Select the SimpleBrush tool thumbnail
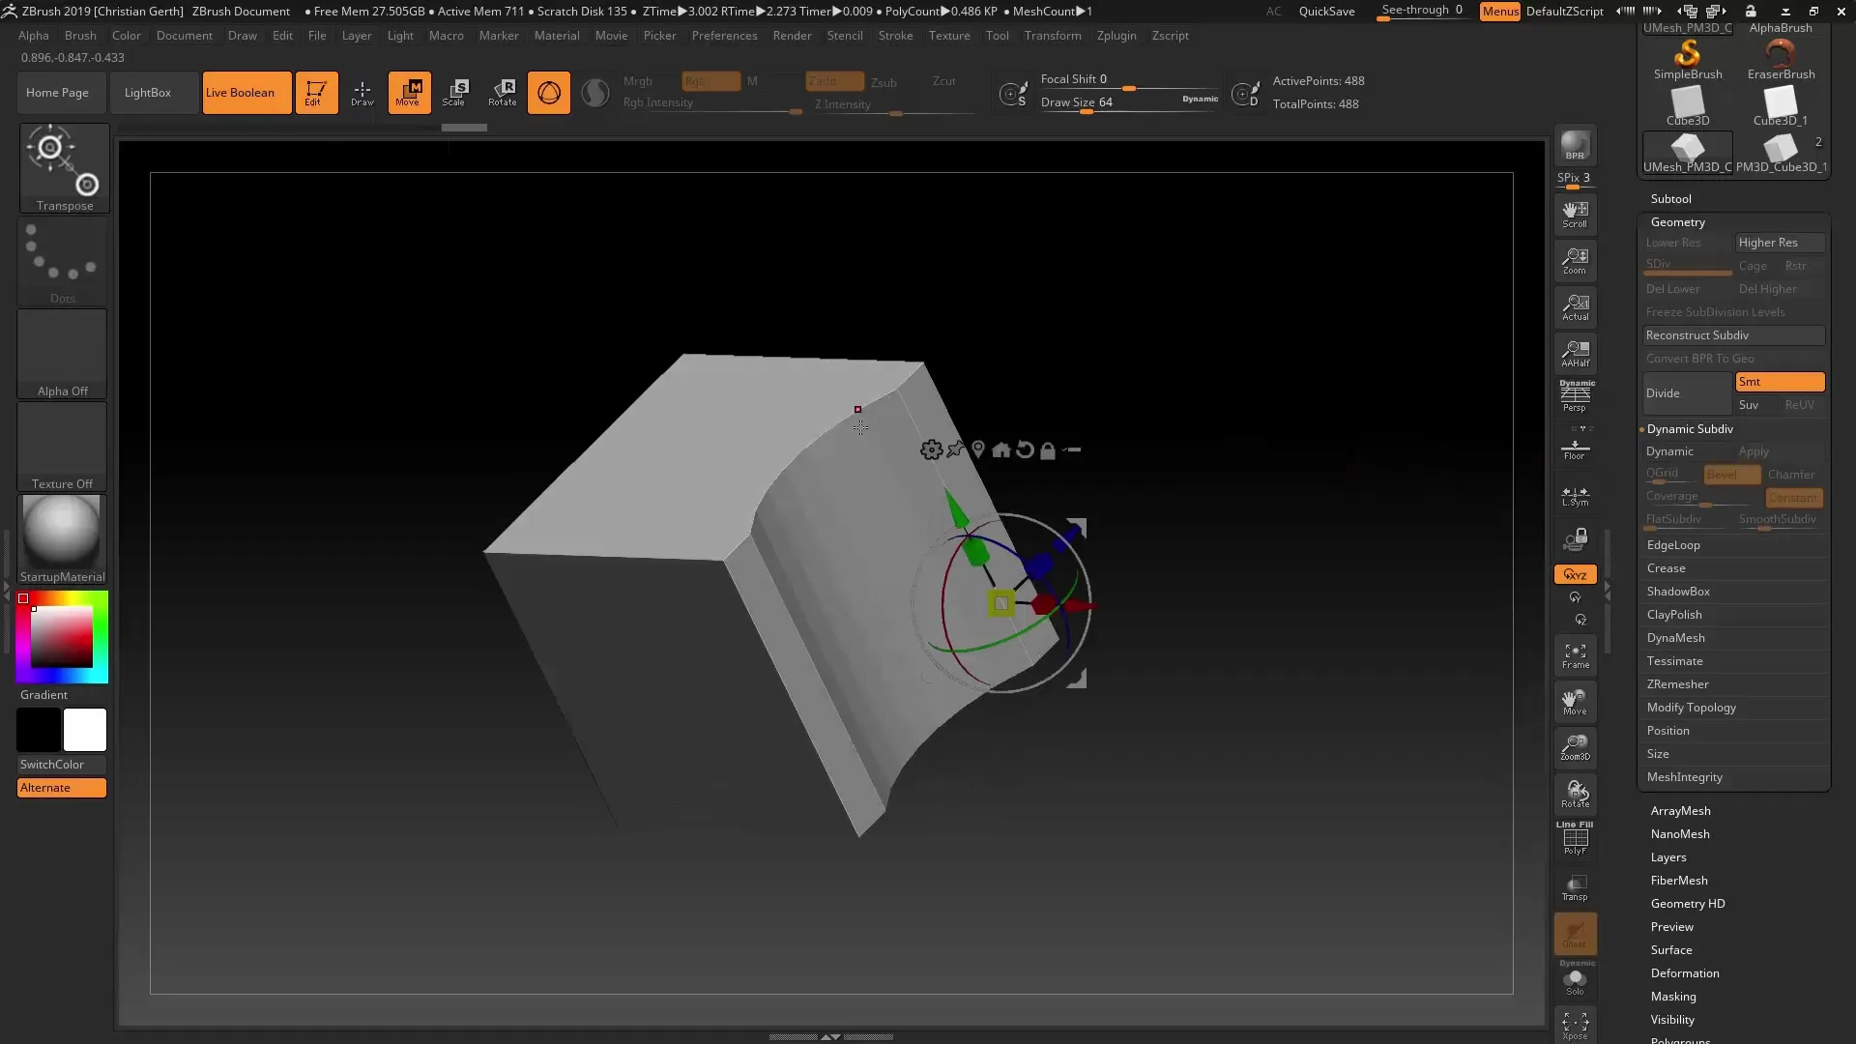Image resolution: width=1856 pixels, height=1044 pixels. [x=1688, y=60]
